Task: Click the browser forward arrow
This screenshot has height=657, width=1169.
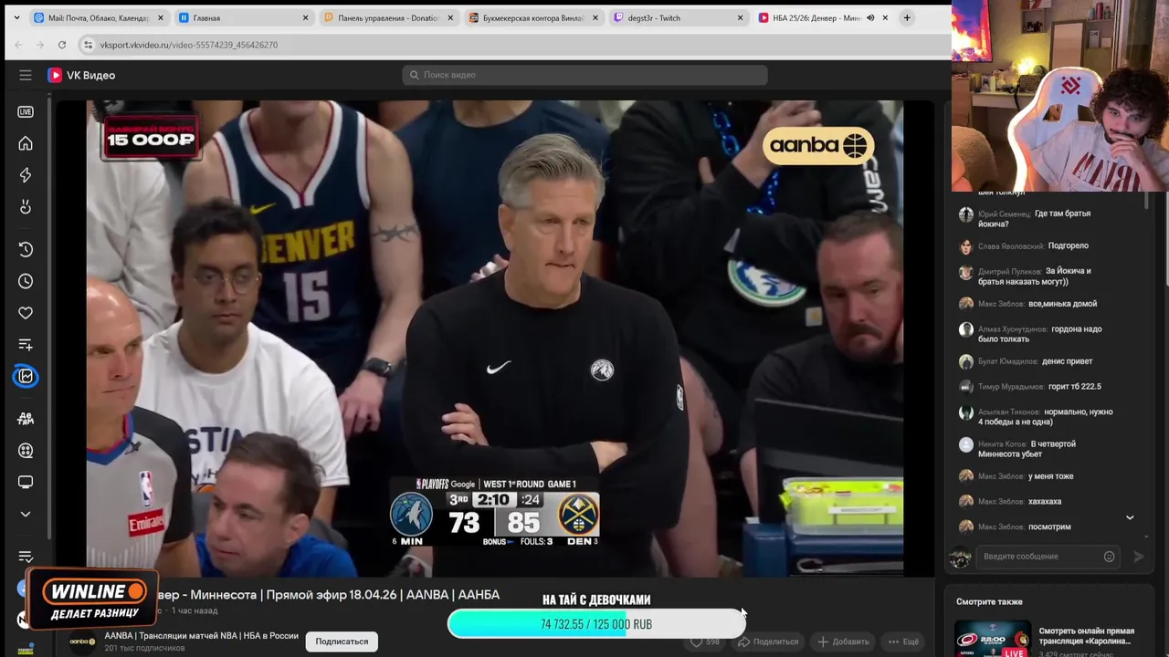Action: 39,44
